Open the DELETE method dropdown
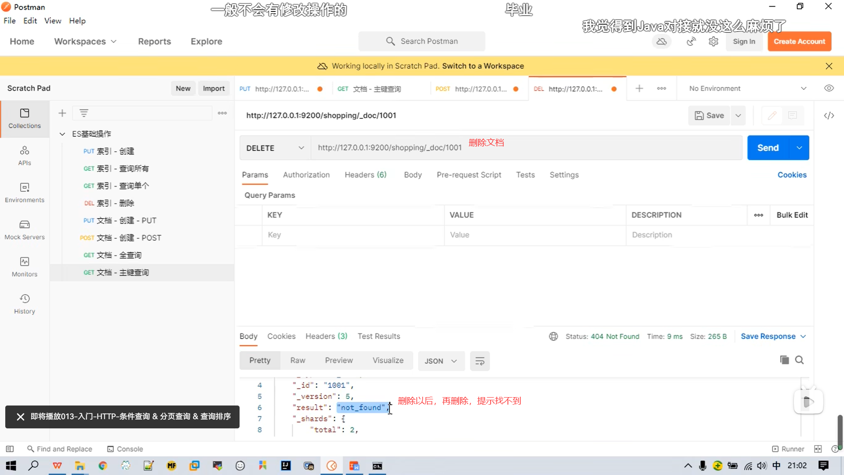This screenshot has height=475, width=844. click(275, 148)
